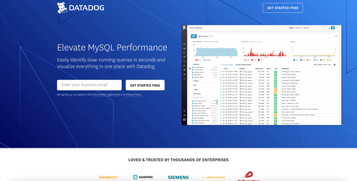Open The Past 15 Minutes time dropdown
Viewport: 357px width, 181px height.
tap(306, 28)
